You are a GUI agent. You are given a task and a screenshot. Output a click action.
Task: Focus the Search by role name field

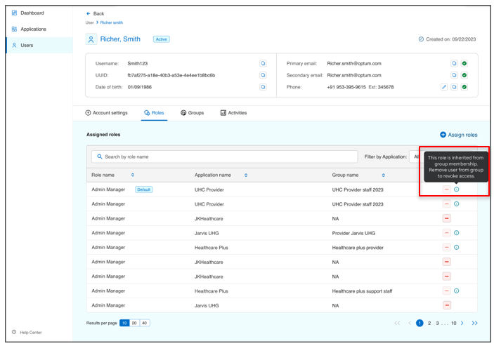(x=225, y=157)
